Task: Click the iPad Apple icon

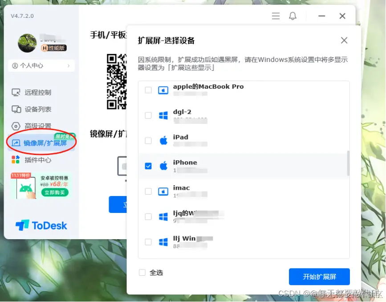Action: (163, 140)
